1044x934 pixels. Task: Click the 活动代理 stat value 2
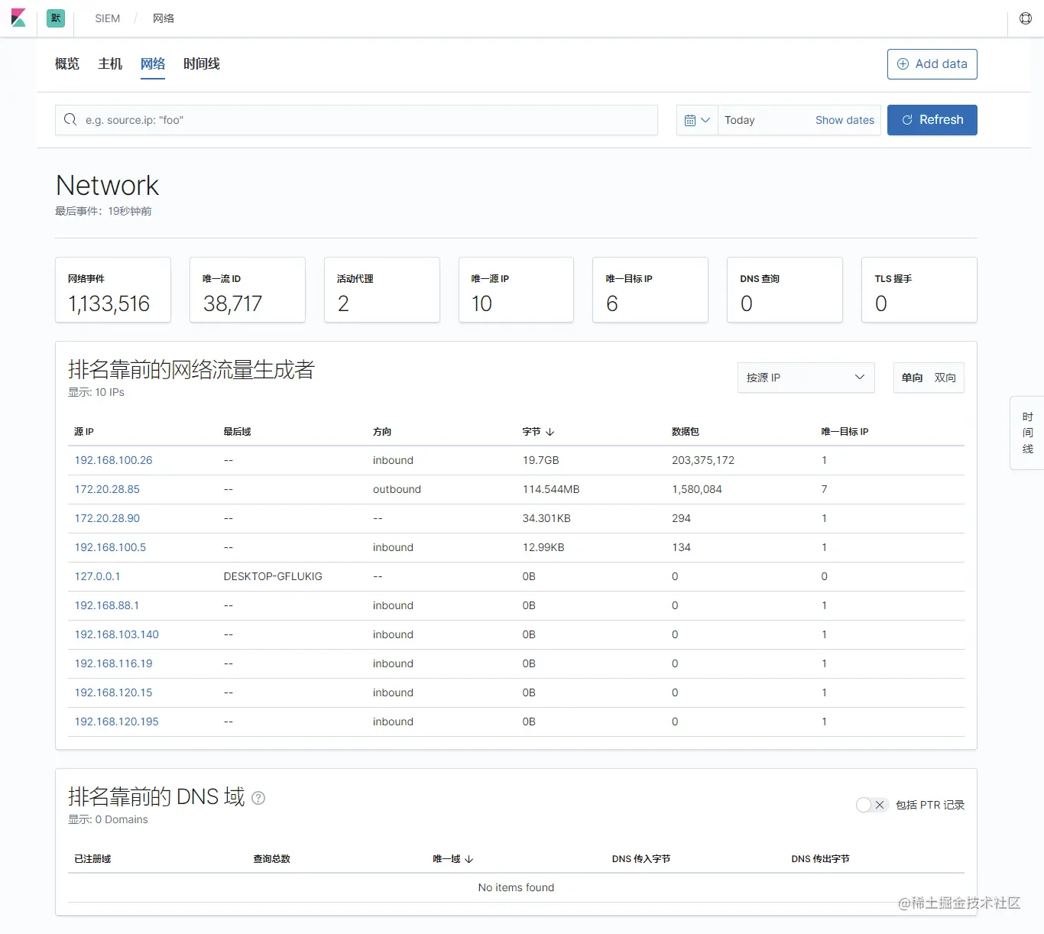[x=343, y=304]
